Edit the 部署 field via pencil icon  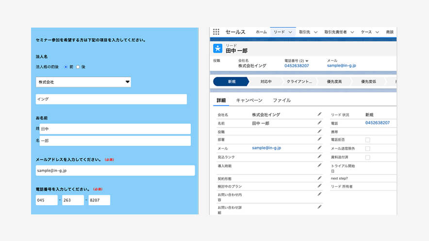click(319, 139)
